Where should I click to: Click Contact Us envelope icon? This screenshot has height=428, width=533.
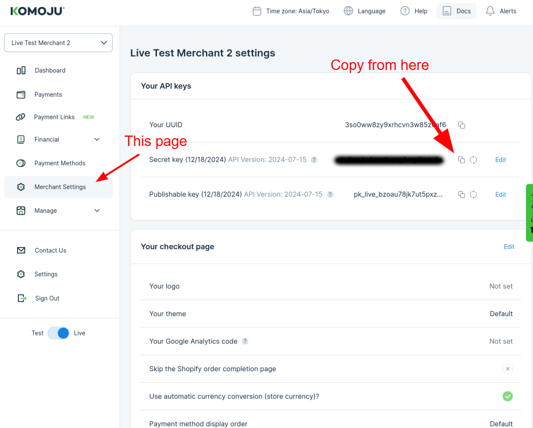pos(21,251)
